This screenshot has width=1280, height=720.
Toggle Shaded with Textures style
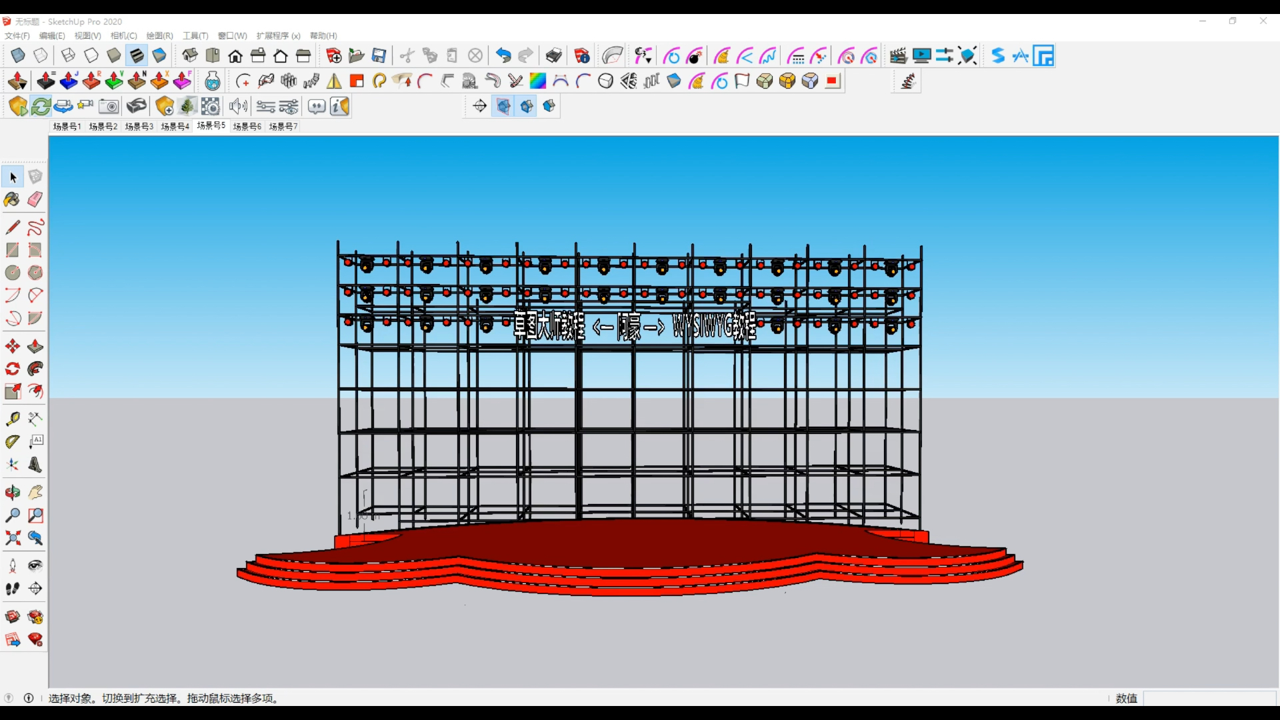point(137,56)
